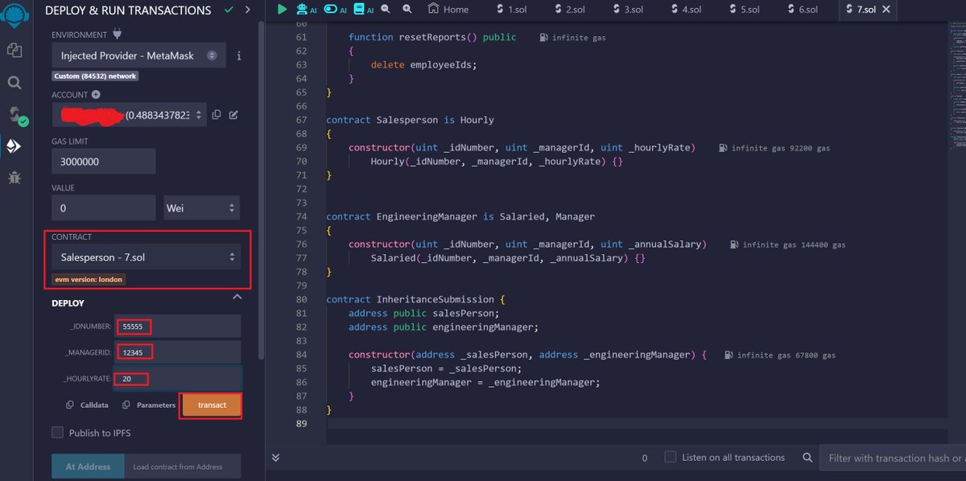Open the Account selector dropdown
966x481 pixels.
(130, 115)
